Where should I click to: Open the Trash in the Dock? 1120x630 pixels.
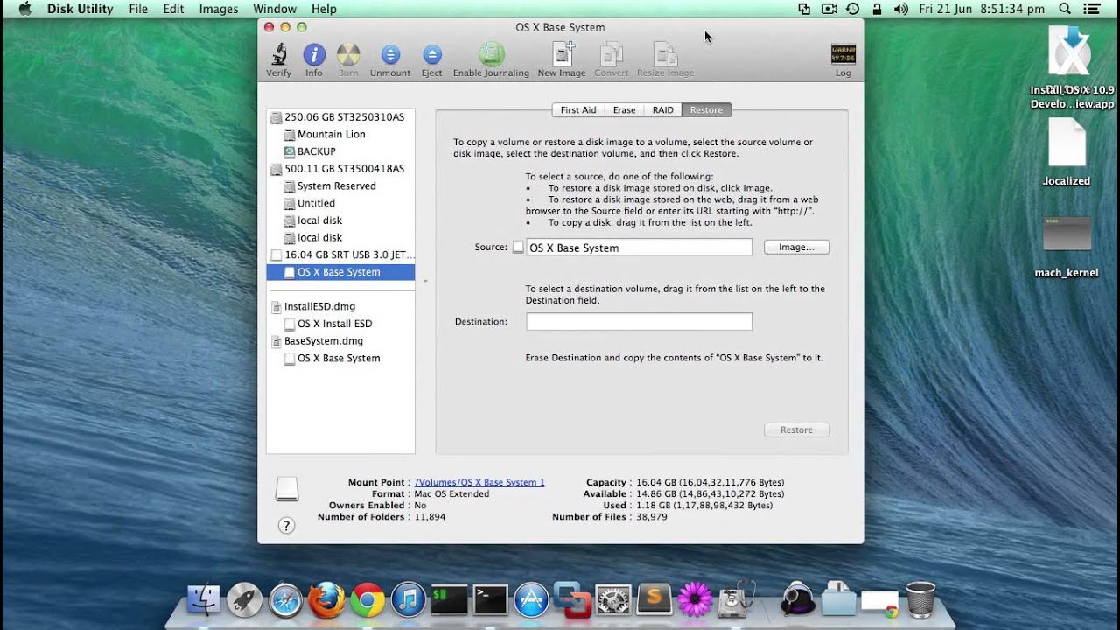click(920, 599)
